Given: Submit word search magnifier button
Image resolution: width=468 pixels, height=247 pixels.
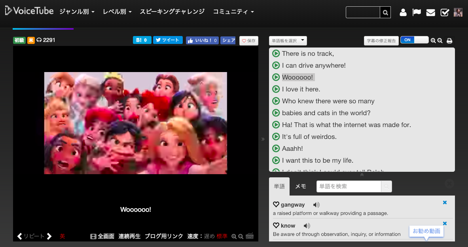Looking at the screenshot, I should 387,186.
